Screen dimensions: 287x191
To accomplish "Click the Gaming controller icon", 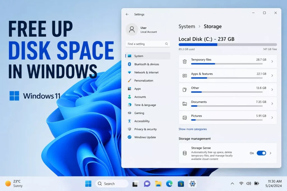I will 129,113.
